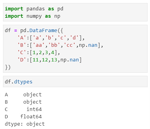Screen dimensions: 150x129
Task: Click output row B object
Action: (x=23, y=102)
